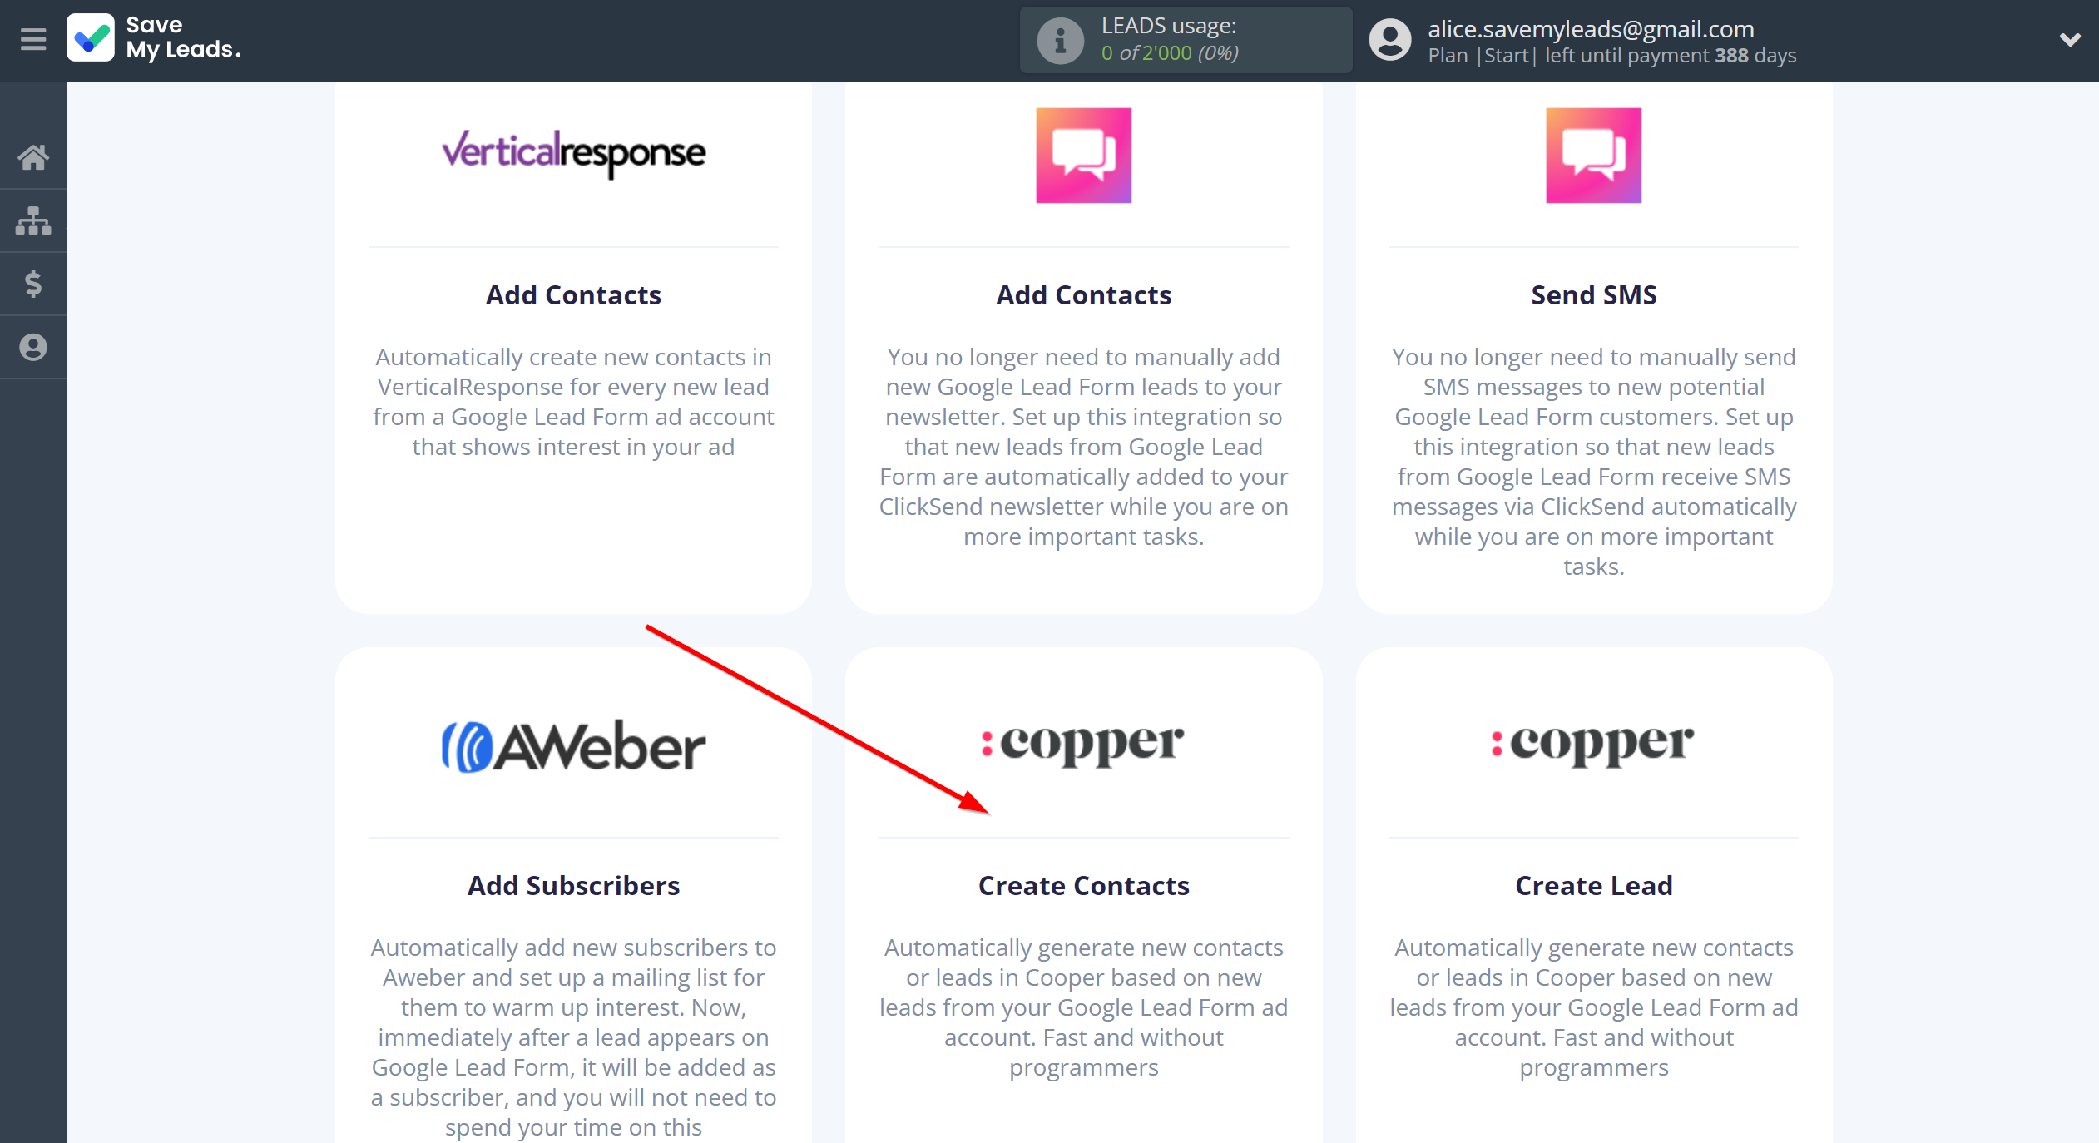2099x1143 pixels.
Task: Click the hamburger menu icon
Action: pyautogui.click(x=32, y=39)
